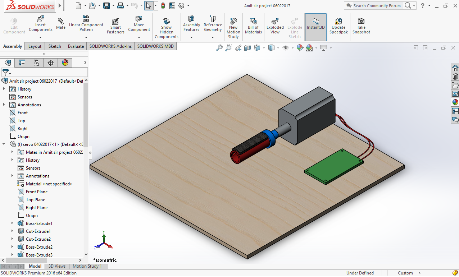Click Show Hidden Components
Viewport: 459px width, 277px height.
point(166,28)
